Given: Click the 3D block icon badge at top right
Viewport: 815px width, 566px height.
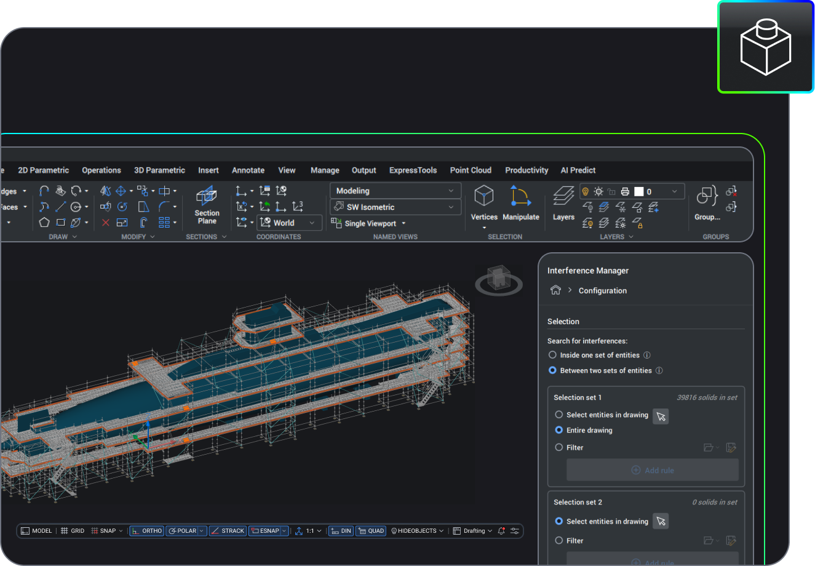Looking at the screenshot, I should [x=766, y=47].
